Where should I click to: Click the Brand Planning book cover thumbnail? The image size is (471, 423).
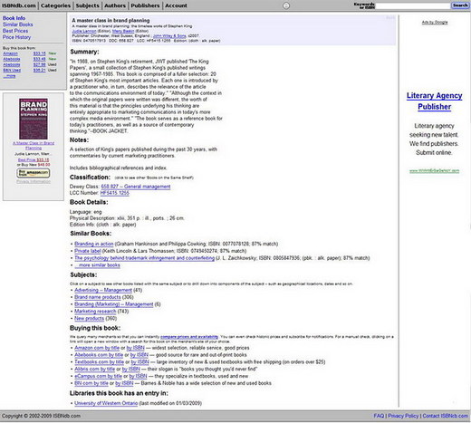[x=34, y=119]
